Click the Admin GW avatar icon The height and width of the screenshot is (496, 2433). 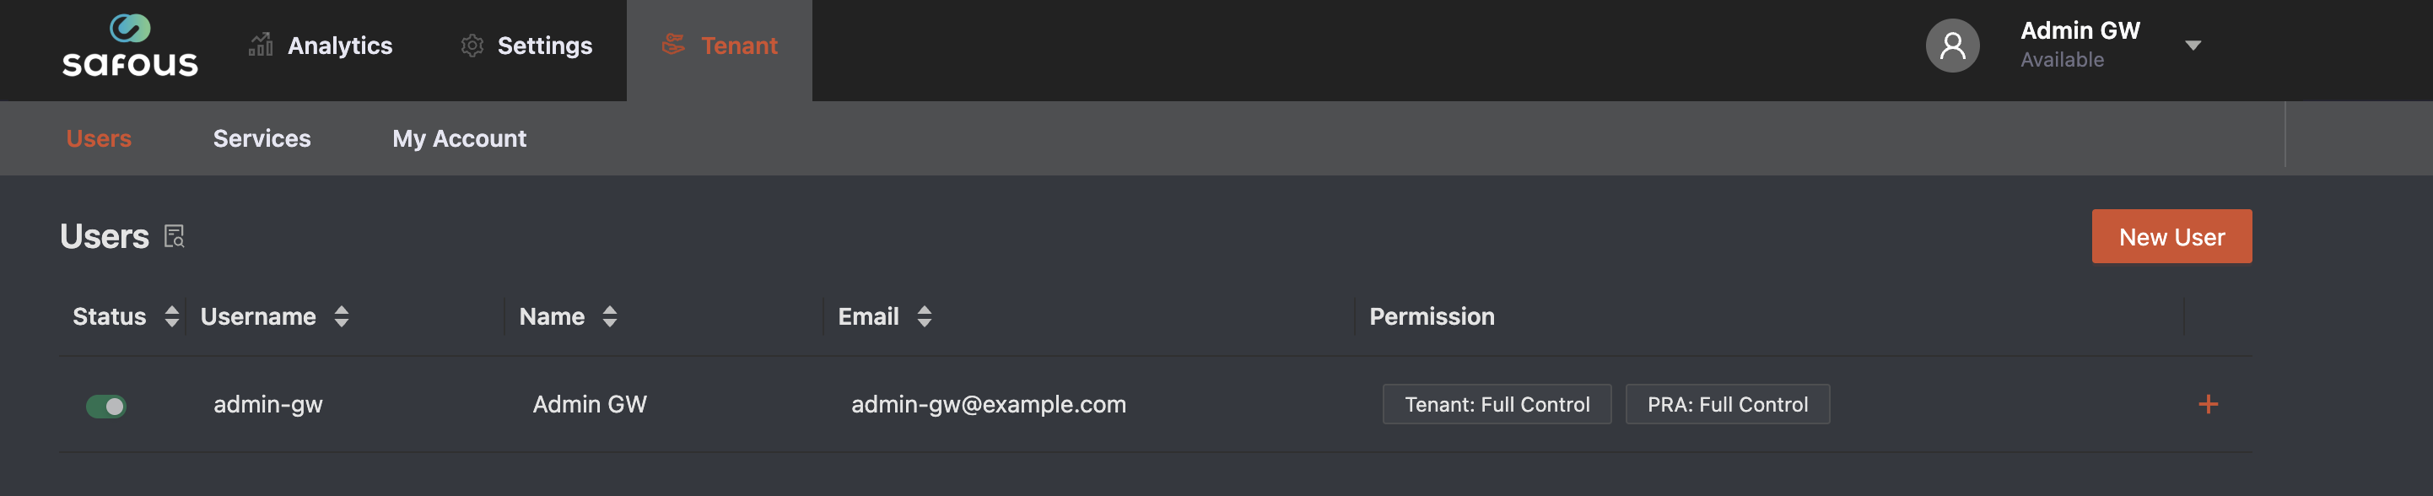point(1951,46)
